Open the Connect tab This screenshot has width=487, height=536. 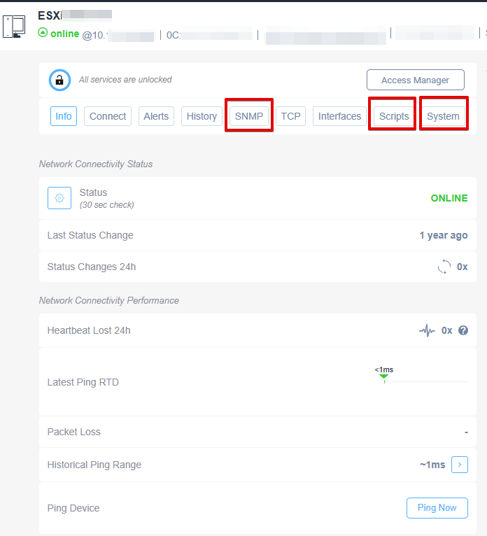coord(108,116)
